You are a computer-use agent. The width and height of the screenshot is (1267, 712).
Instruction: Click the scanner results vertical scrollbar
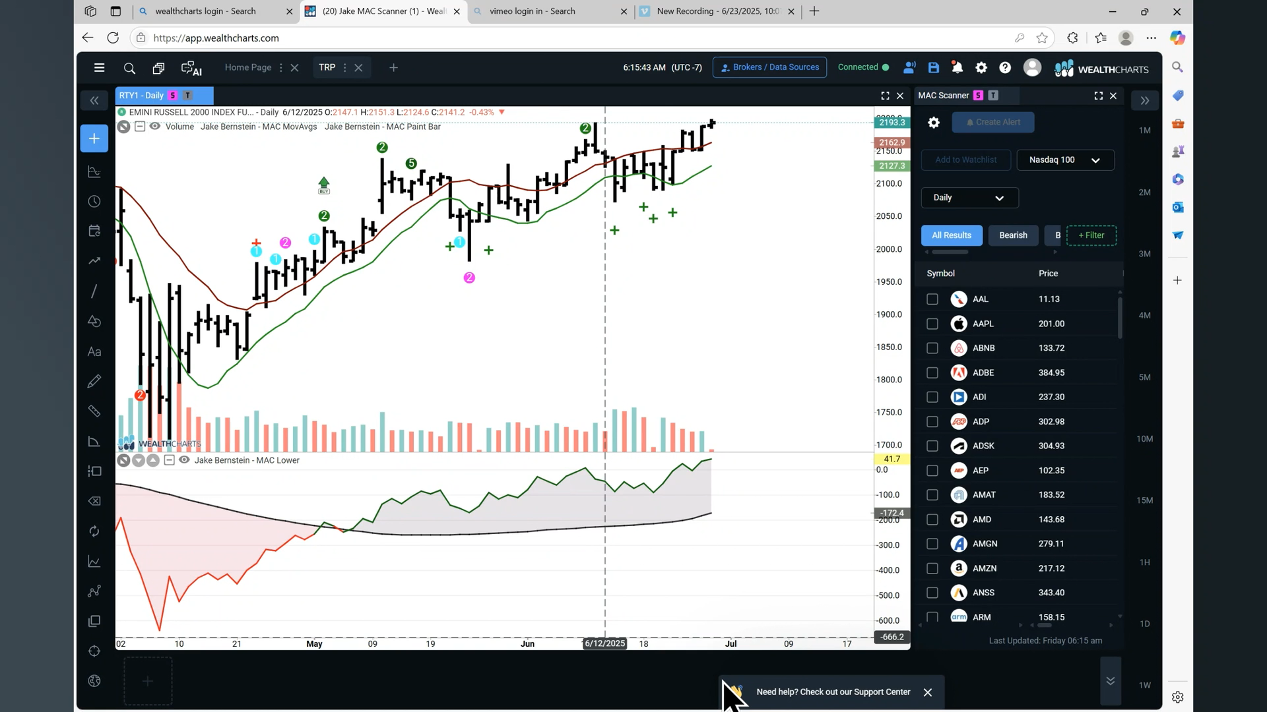(1120, 318)
